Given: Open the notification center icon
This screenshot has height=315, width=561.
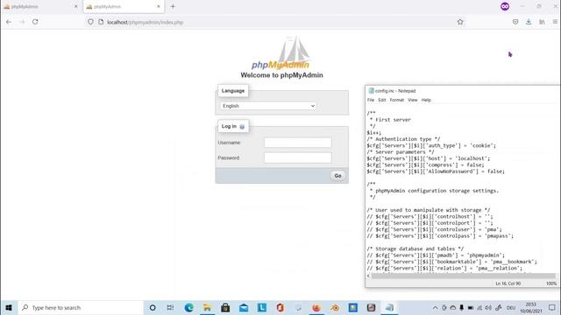Looking at the screenshot, I should coord(552,307).
